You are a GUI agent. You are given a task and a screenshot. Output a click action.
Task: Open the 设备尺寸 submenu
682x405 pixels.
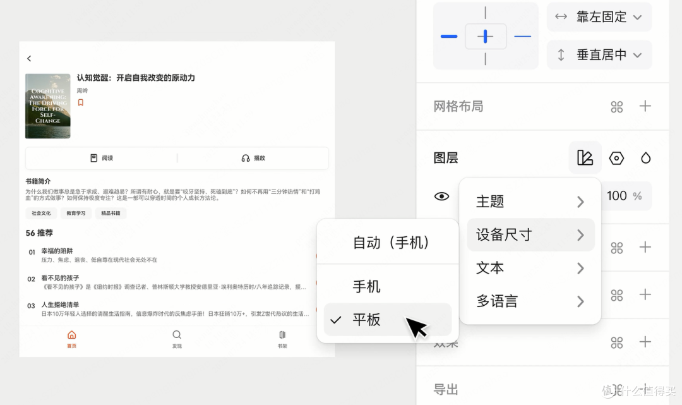[x=530, y=235]
